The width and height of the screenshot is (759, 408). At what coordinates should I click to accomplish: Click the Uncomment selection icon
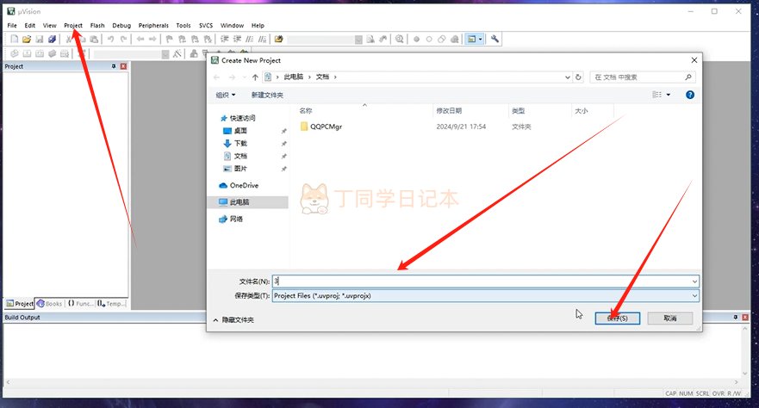coord(262,39)
